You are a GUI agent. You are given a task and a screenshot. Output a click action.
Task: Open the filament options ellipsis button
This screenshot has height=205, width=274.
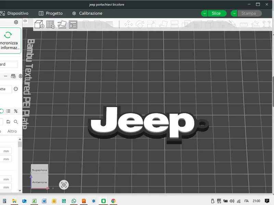point(16,89)
